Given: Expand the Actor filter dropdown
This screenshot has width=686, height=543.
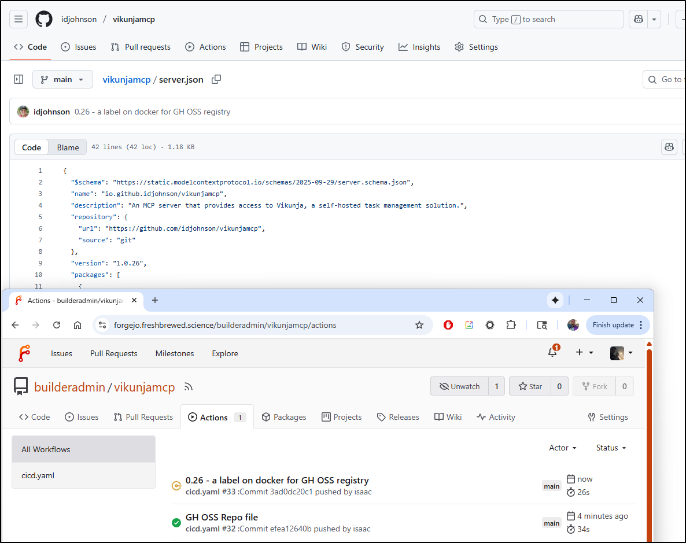Looking at the screenshot, I should pos(562,448).
